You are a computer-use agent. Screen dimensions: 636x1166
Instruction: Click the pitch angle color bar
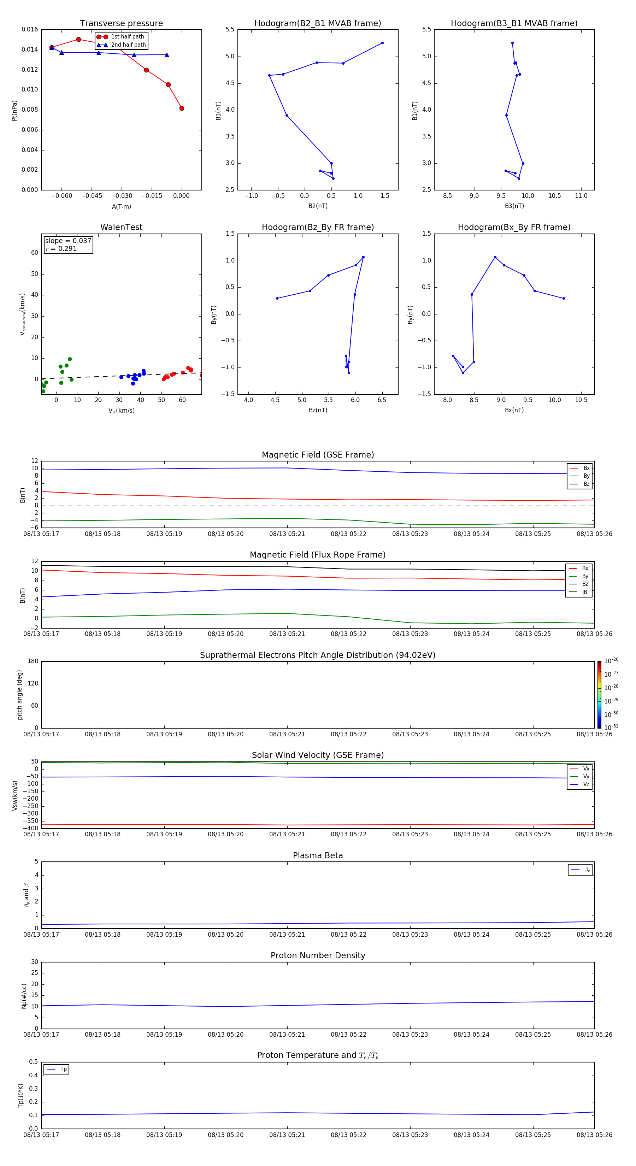[x=599, y=695]
